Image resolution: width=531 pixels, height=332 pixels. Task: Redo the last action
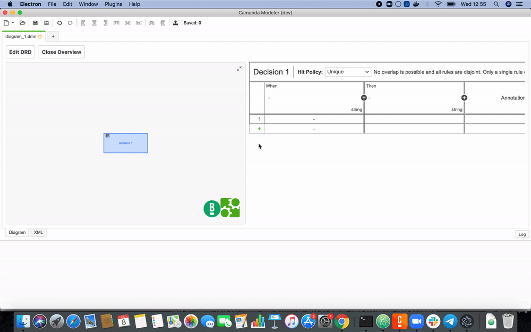[70, 23]
